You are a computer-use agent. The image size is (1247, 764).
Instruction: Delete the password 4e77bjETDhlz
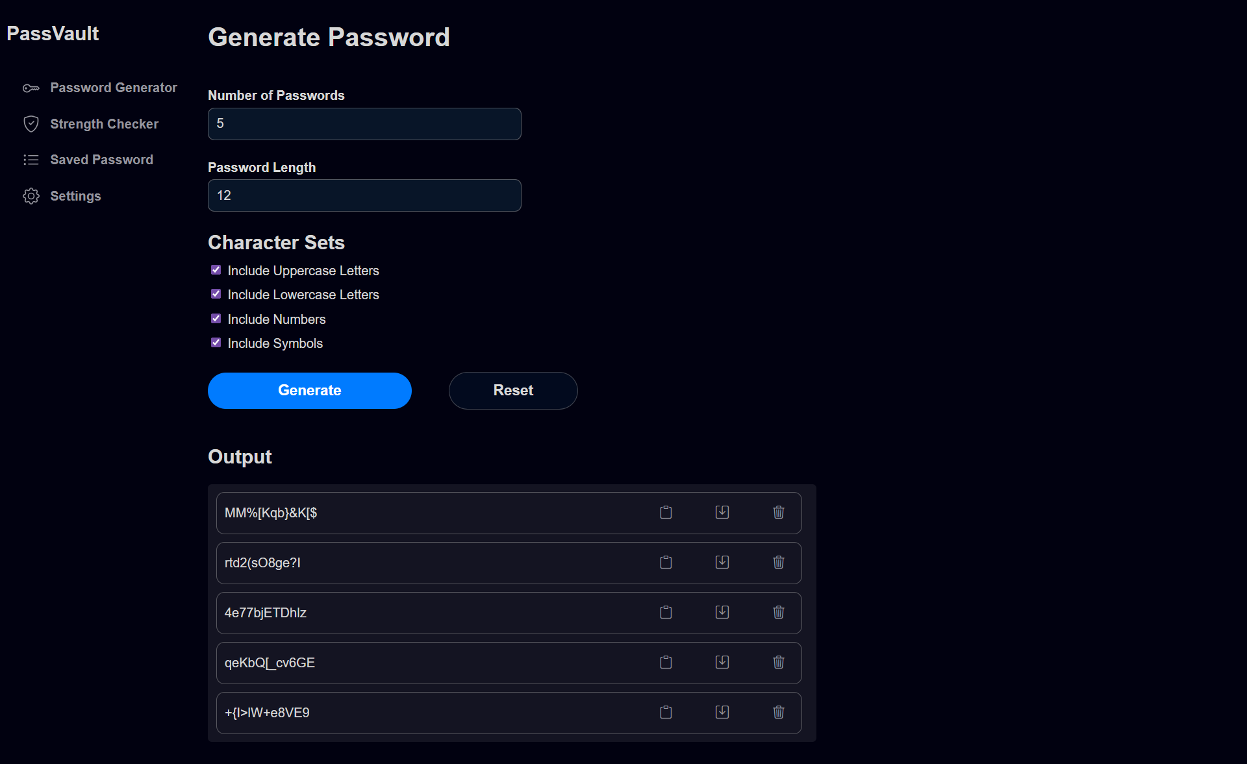778,613
